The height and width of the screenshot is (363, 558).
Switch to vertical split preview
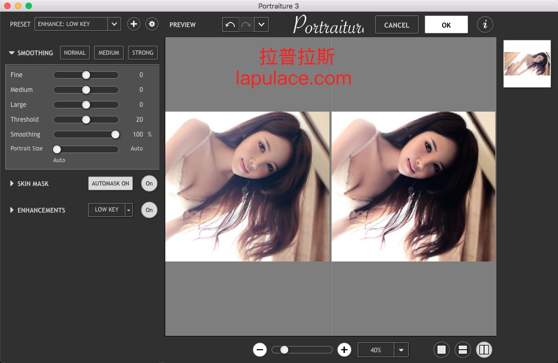(484, 350)
